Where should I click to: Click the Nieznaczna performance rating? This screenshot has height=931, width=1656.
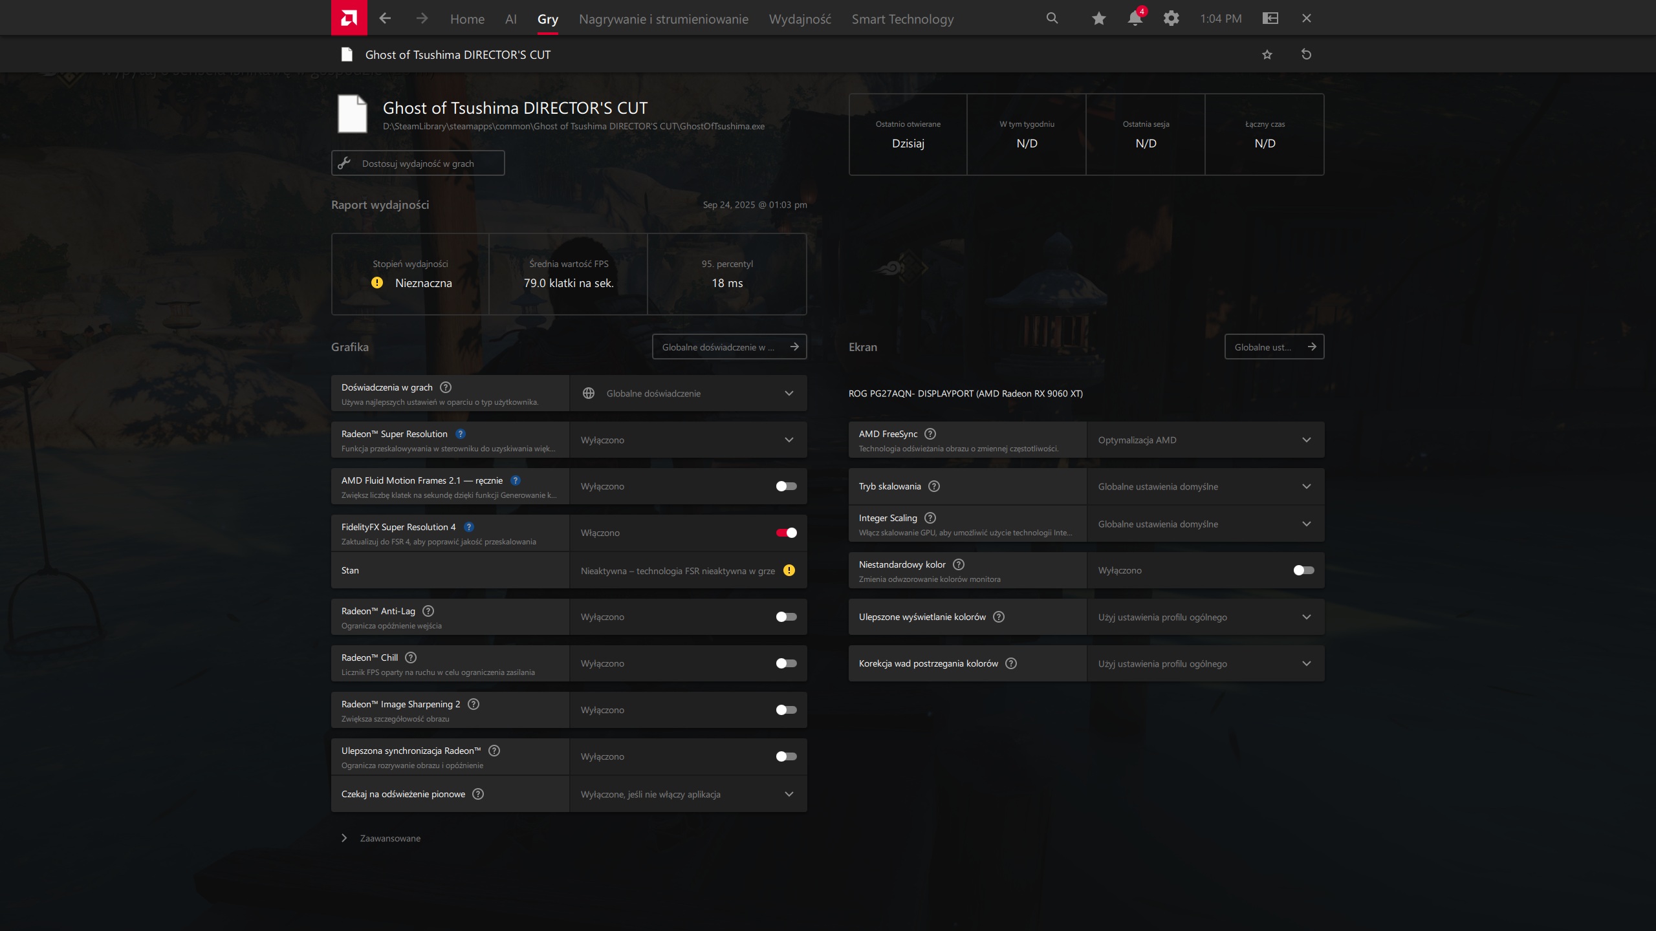click(x=423, y=283)
